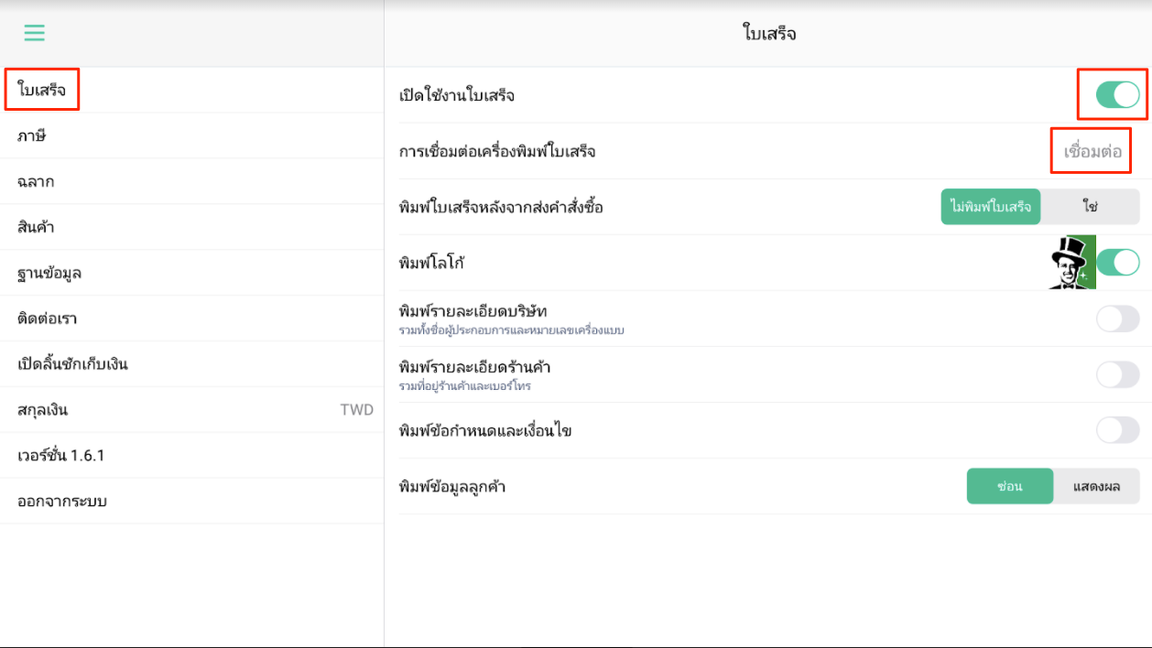
Task: Click the รวมทั้งชื่อผู้ประกอบการและหมายเลขเครื่องแบบ subtitle
Action: click(x=512, y=329)
